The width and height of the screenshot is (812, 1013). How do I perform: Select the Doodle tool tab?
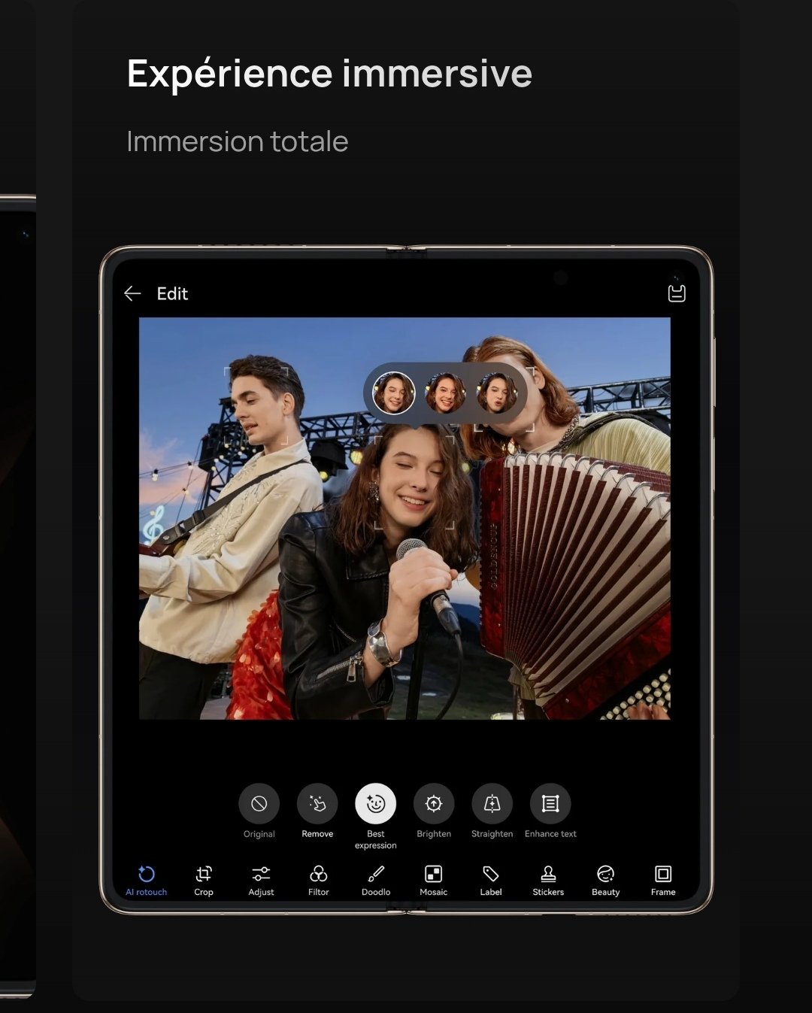click(x=376, y=881)
